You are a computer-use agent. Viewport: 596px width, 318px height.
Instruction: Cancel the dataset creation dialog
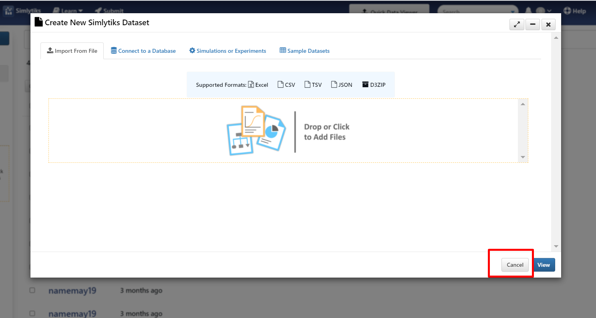(x=515, y=265)
